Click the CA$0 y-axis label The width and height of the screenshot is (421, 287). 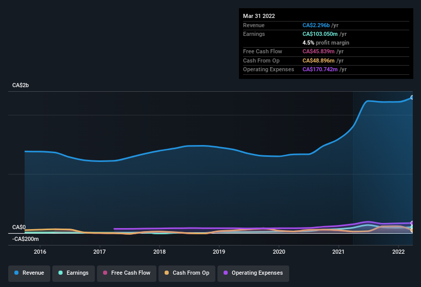coord(19,227)
